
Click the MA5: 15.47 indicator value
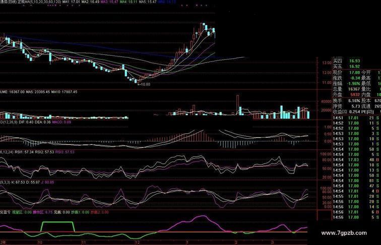pyautogui.click(x=148, y=2)
